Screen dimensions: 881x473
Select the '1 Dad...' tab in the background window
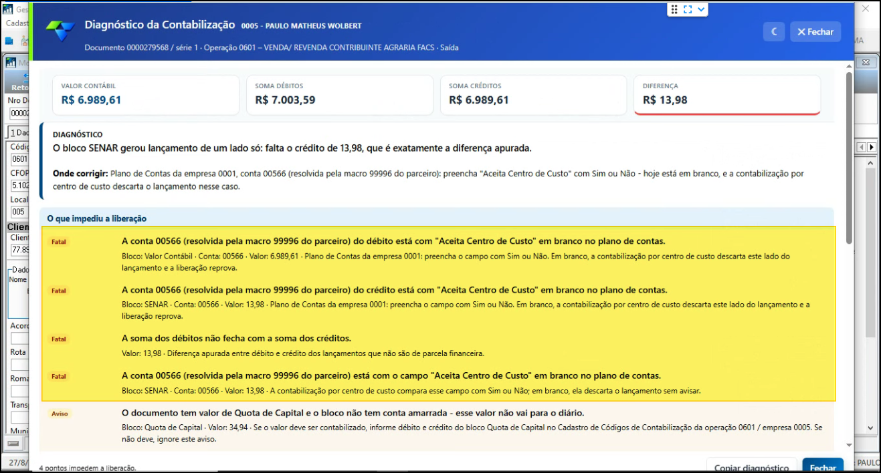[x=19, y=132]
